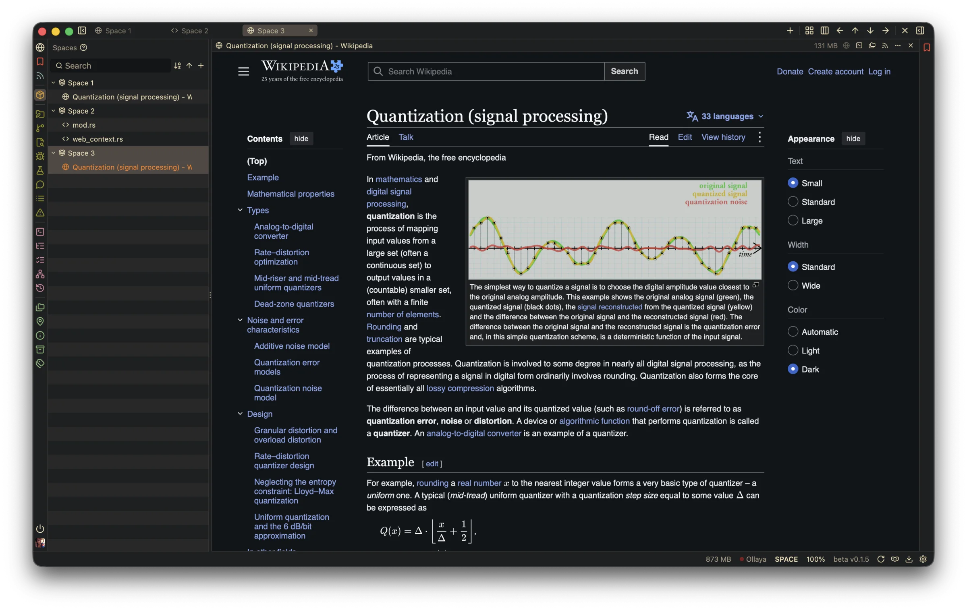Screen dimensions: 967x610
Task: Click the Search Wikipedia input field
Action: click(x=486, y=71)
